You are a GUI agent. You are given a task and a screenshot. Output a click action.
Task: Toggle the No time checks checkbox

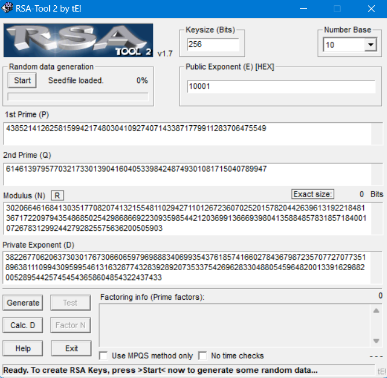pos(203,355)
